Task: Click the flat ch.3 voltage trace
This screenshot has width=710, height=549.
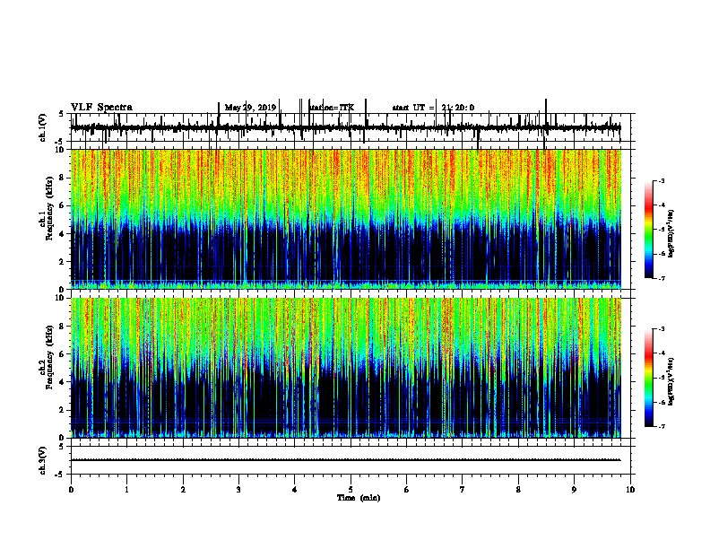Action: coord(346,460)
